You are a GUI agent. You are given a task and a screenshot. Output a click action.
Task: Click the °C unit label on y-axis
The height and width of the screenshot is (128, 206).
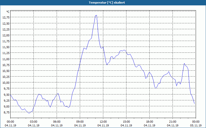[8, 12]
